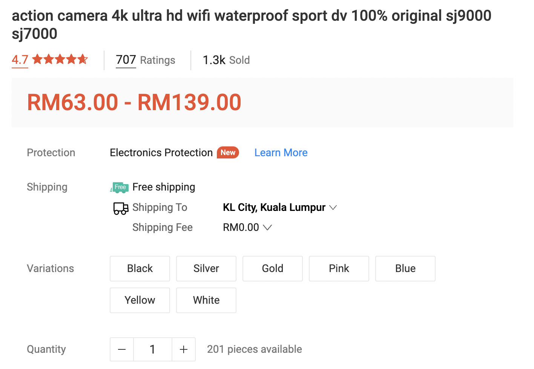Select the White variation option
534x369 pixels.
[206, 300]
